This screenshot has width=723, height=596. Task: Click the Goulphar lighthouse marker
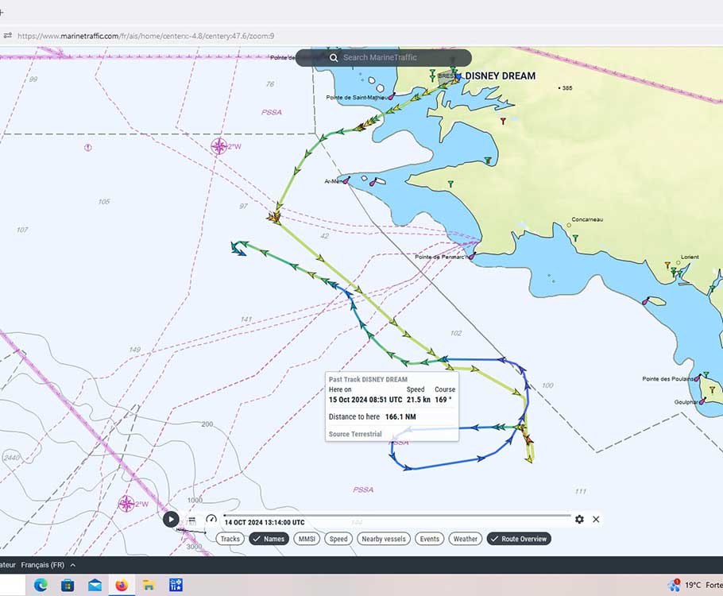[x=702, y=401]
